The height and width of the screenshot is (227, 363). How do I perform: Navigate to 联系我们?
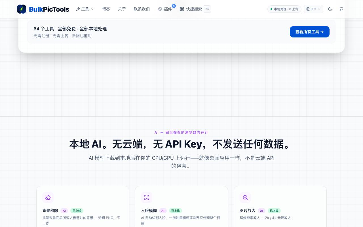pos(142,9)
